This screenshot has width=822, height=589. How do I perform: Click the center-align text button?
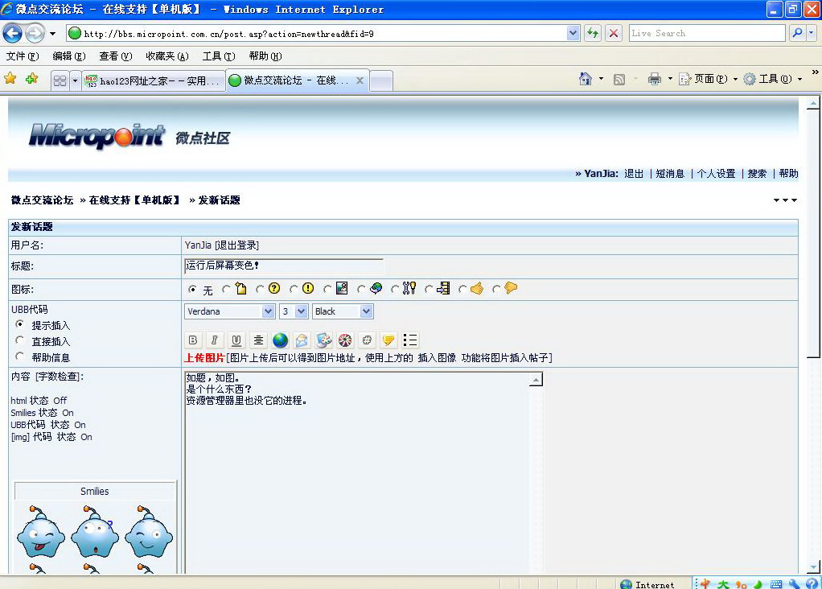click(x=258, y=340)
